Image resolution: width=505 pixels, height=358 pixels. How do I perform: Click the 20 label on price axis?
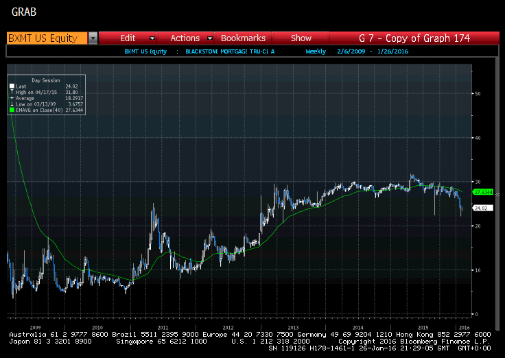(x=478, y=226)
